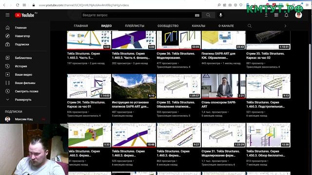Image resolution: width=312 pixels, height=175 pixels.
Task: Open СООБЩЕСТВО channel tab
Action: (168, 26)
